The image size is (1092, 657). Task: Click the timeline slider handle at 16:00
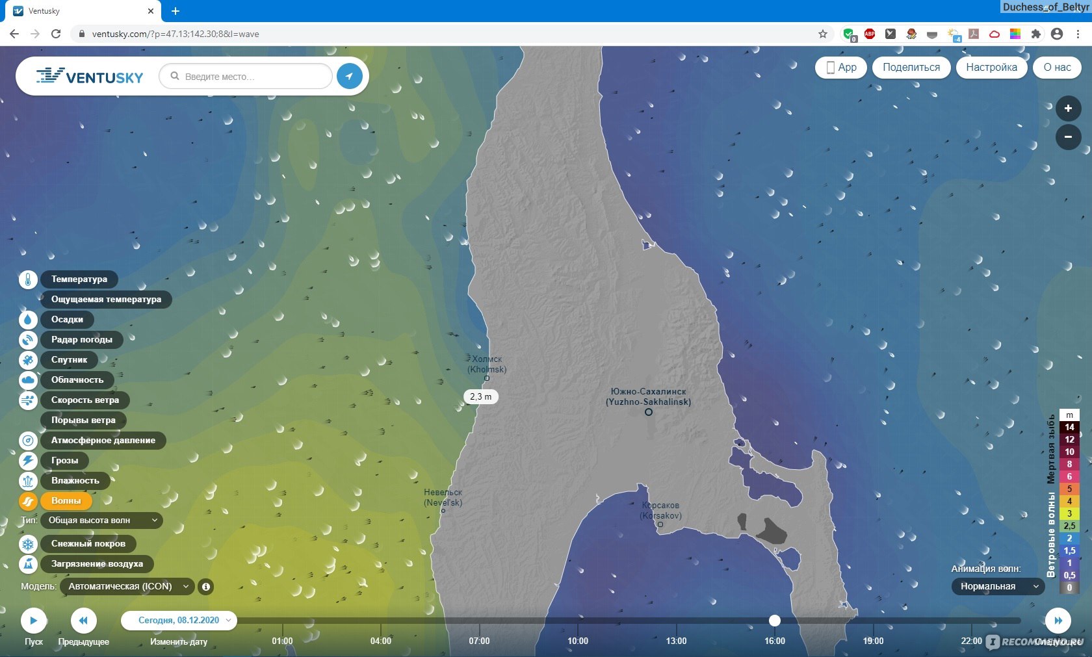coord(774,621)
